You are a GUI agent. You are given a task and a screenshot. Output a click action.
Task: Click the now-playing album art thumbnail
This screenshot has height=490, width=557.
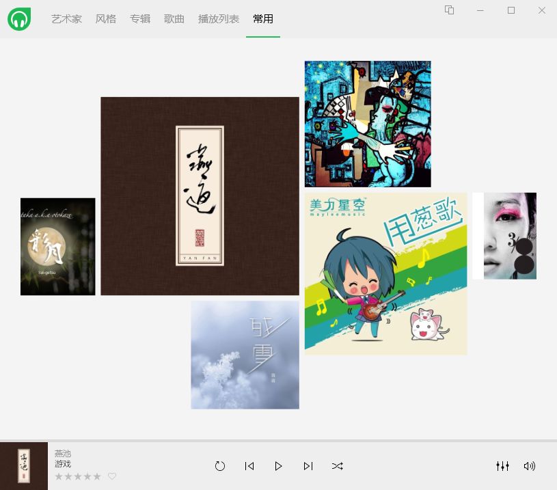pos(24,466)
